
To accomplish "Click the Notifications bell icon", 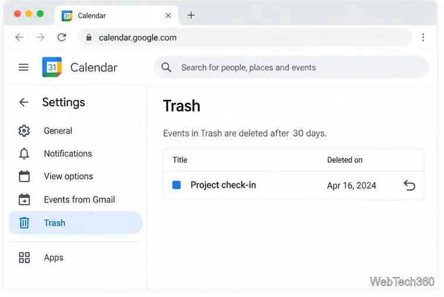I will (24, 154).
